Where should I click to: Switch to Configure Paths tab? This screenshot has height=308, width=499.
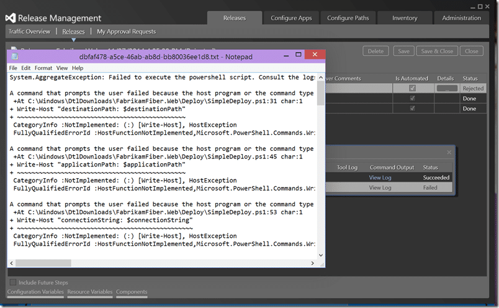348,18
